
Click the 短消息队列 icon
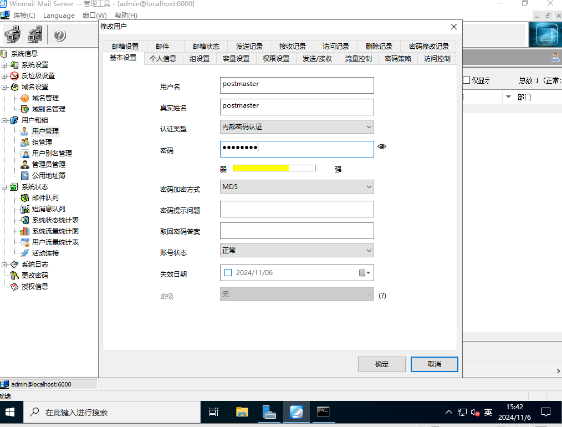[25, 209]
